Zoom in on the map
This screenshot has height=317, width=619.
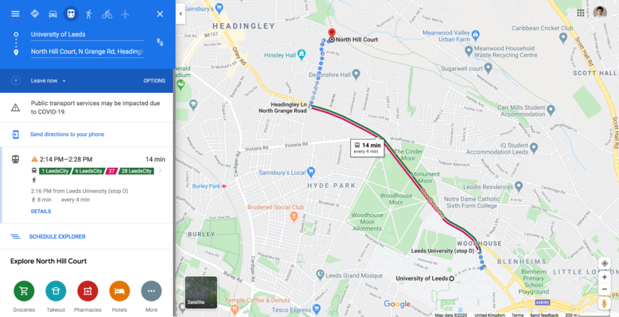coord(605,277)
